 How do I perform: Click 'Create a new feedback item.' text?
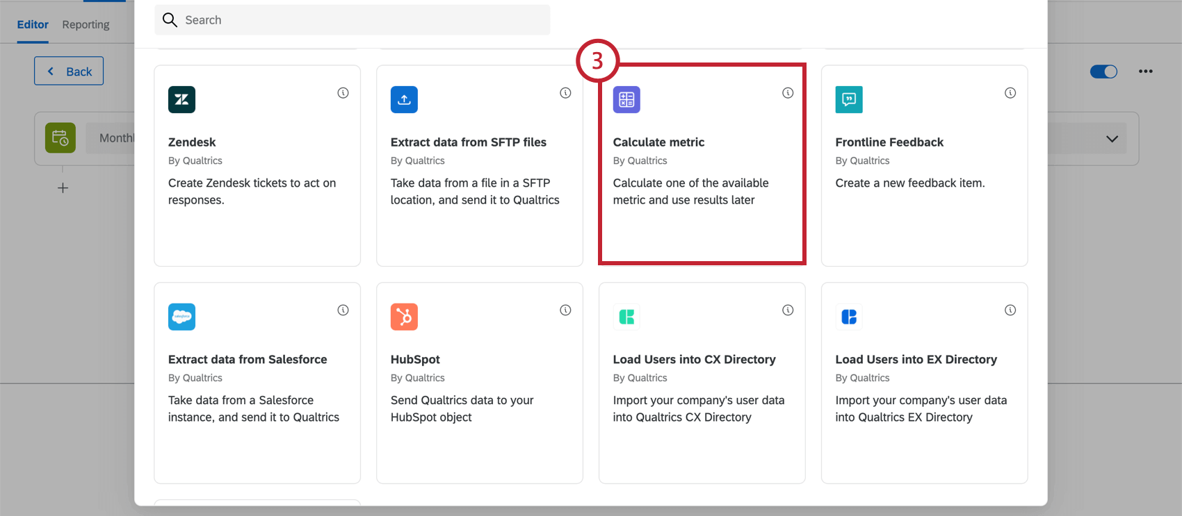click(x=910, y=183)
